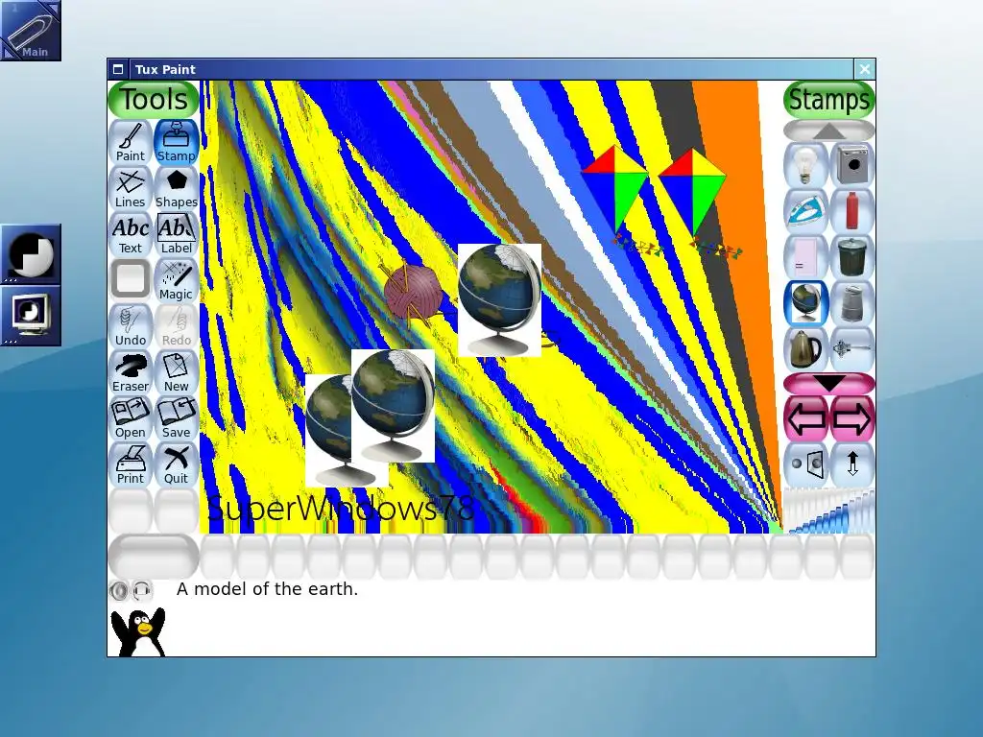The image size is (983, 737).
Task: Toggle flip stamp vertically option
Action: (x=852, y=464)
